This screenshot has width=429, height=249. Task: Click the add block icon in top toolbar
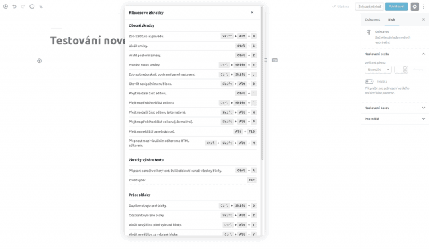[5, 6]
